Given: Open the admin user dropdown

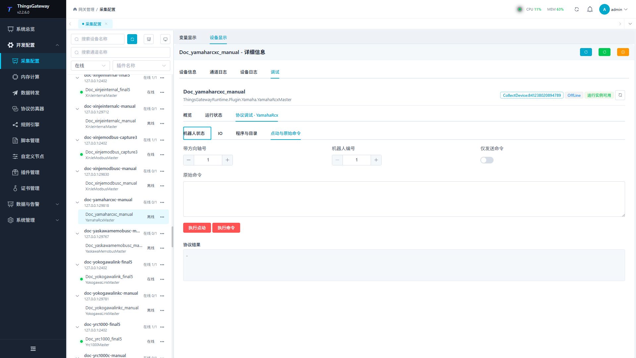Looking at the screenshot, I should click(x=613, y=9).
